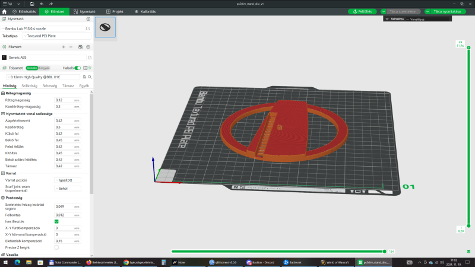Open printer settings gear icon
The height and width of the screenshot is (267, 475).
tap(88, 19)
